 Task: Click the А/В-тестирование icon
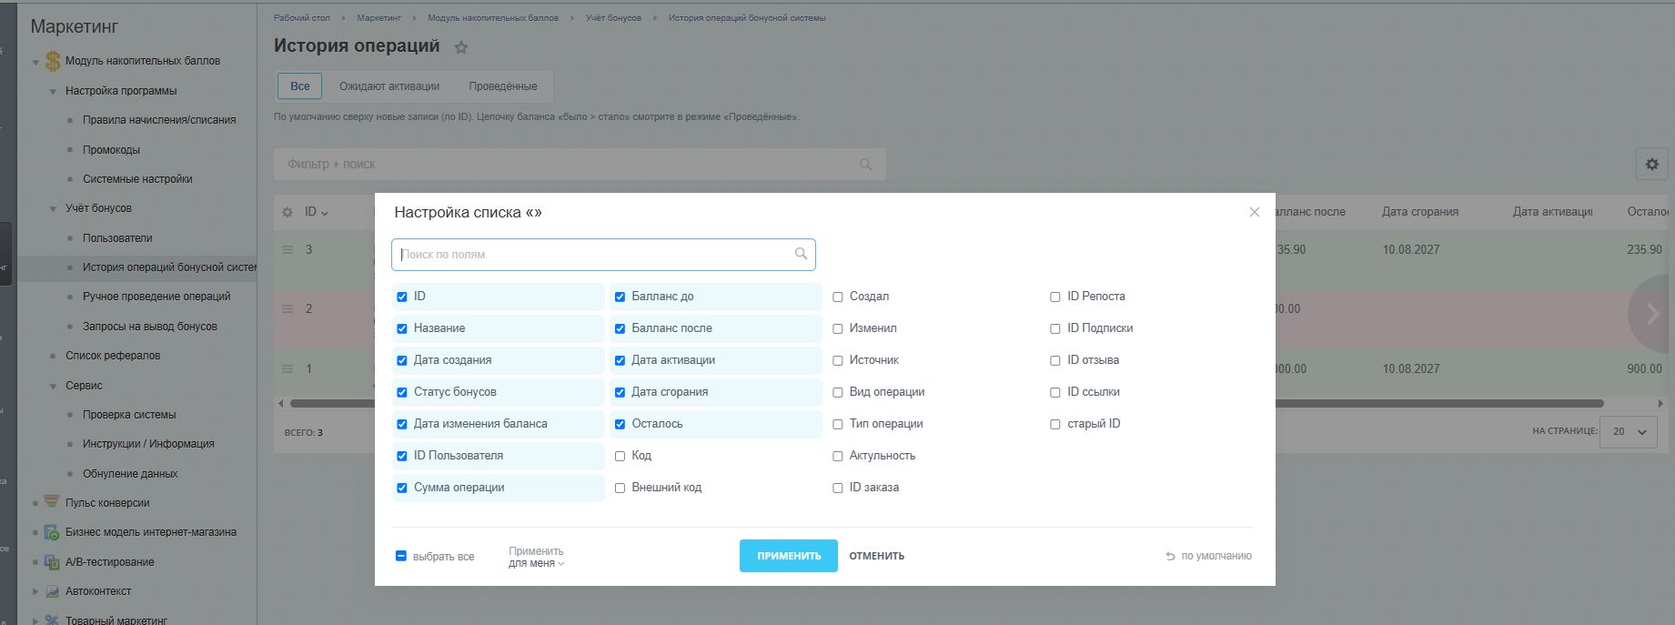tap(52, 561)
